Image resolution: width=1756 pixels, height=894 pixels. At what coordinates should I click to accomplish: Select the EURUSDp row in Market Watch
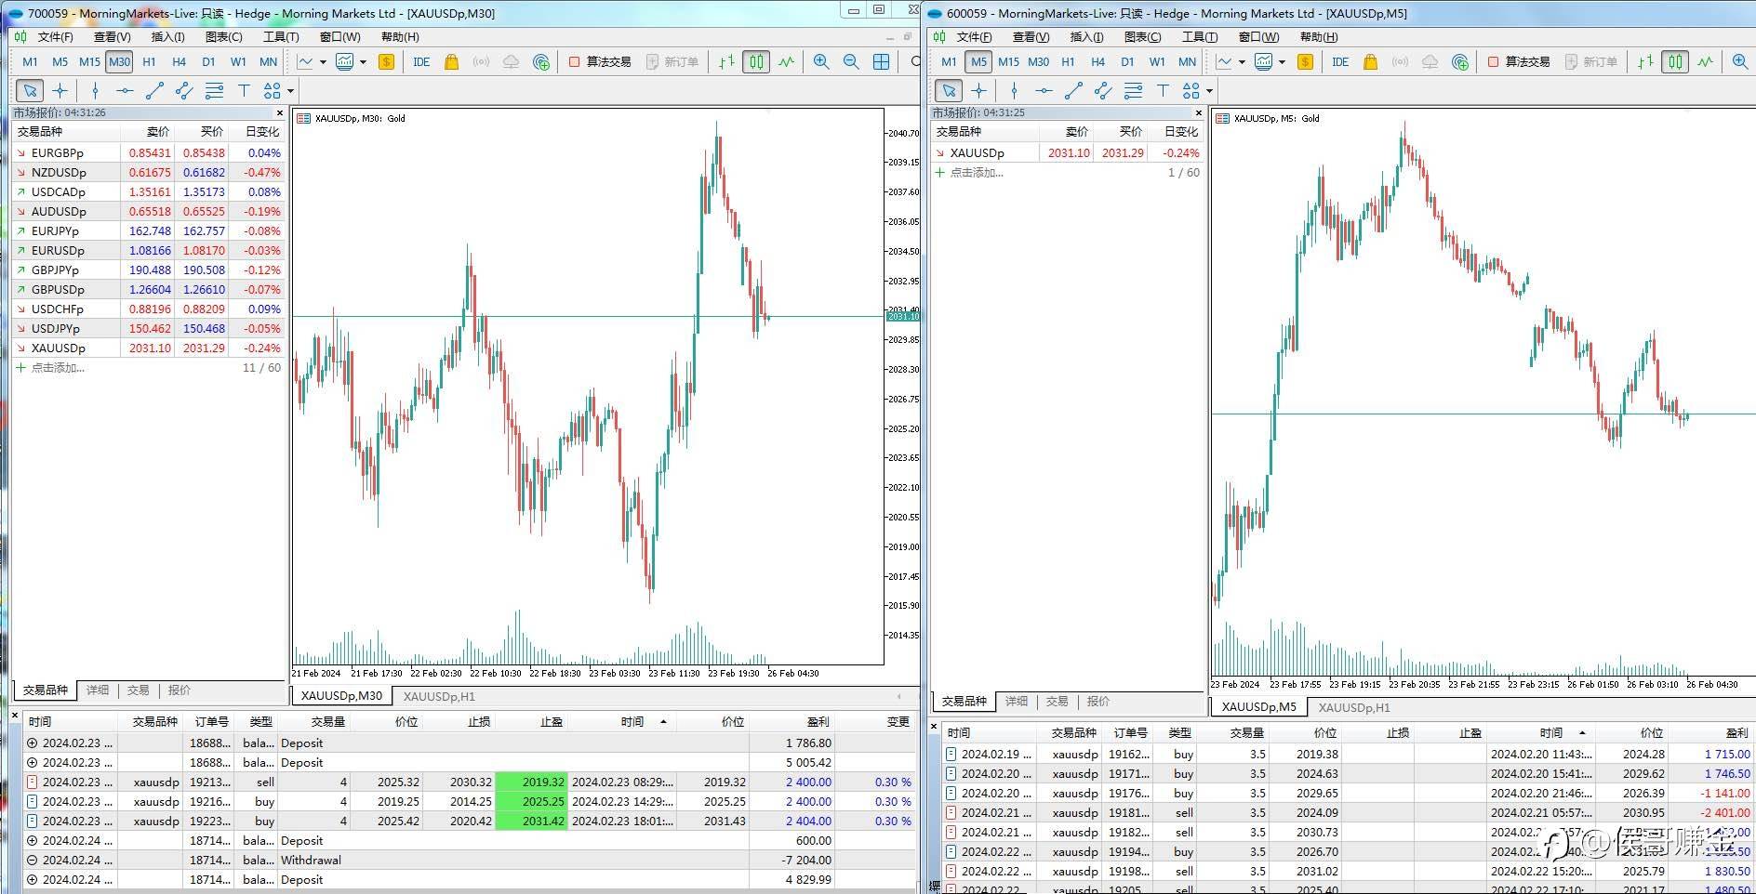[149, 251]
